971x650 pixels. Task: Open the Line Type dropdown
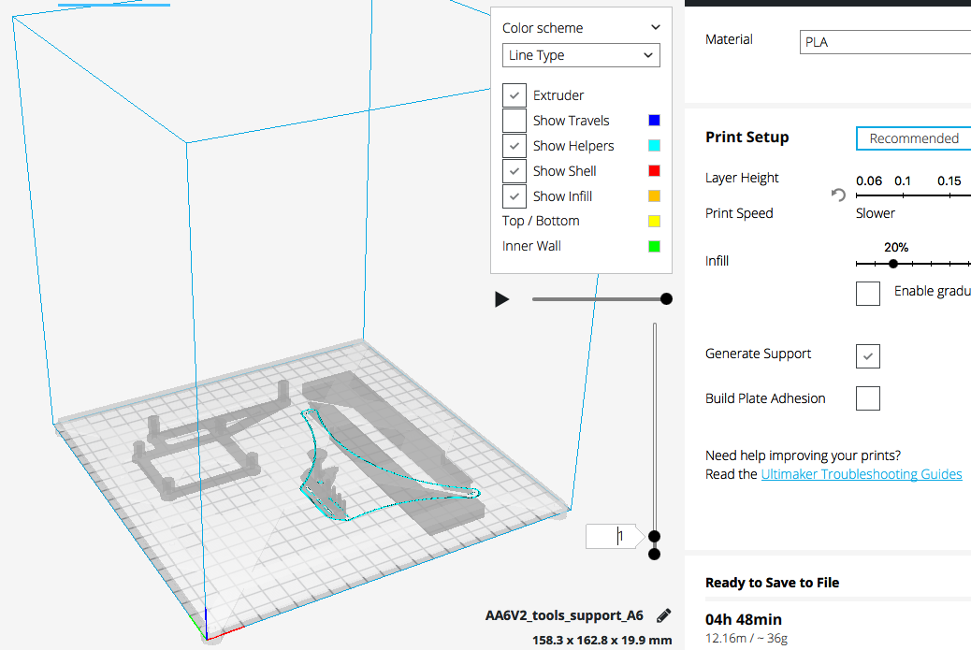[x=581, y=55]
